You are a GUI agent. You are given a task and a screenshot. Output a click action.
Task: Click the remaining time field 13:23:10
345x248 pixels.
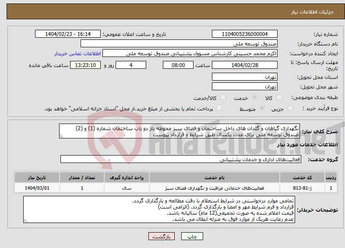click(x=85, y=65)
